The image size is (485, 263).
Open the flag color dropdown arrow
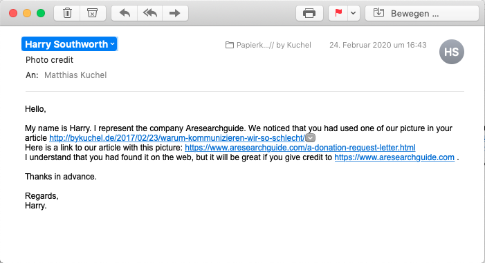354,13
